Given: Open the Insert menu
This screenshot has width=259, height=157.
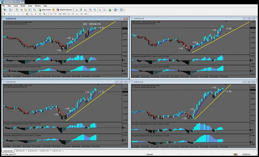Looking at the screenshot, I should 16,6.
